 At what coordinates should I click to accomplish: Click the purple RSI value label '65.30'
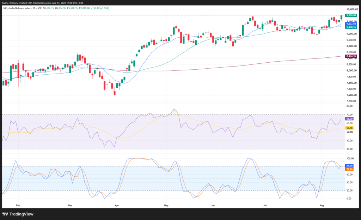pyautogui.click(x=349, y=119)
